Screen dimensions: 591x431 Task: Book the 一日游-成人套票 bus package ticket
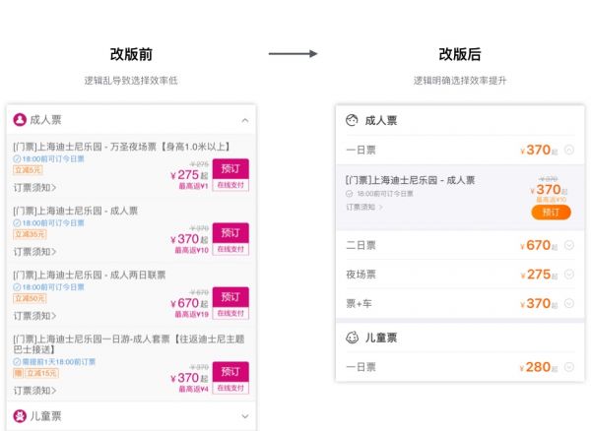pyautogui.click(x=230, y=371)
